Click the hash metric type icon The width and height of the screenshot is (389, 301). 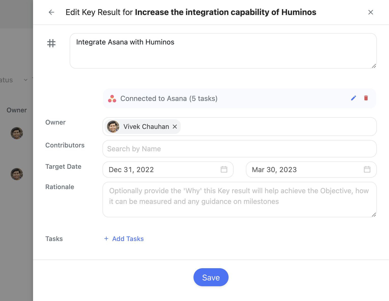tap(51, 43)
